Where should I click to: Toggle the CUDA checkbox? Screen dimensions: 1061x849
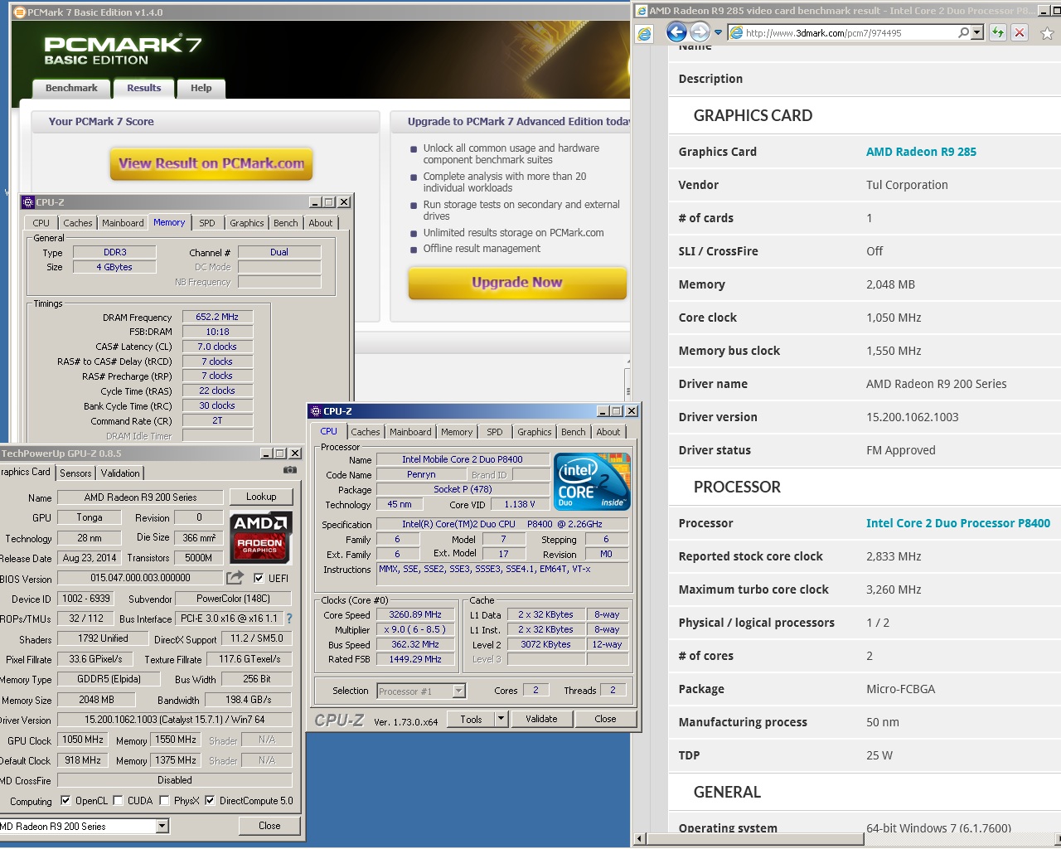118,800
